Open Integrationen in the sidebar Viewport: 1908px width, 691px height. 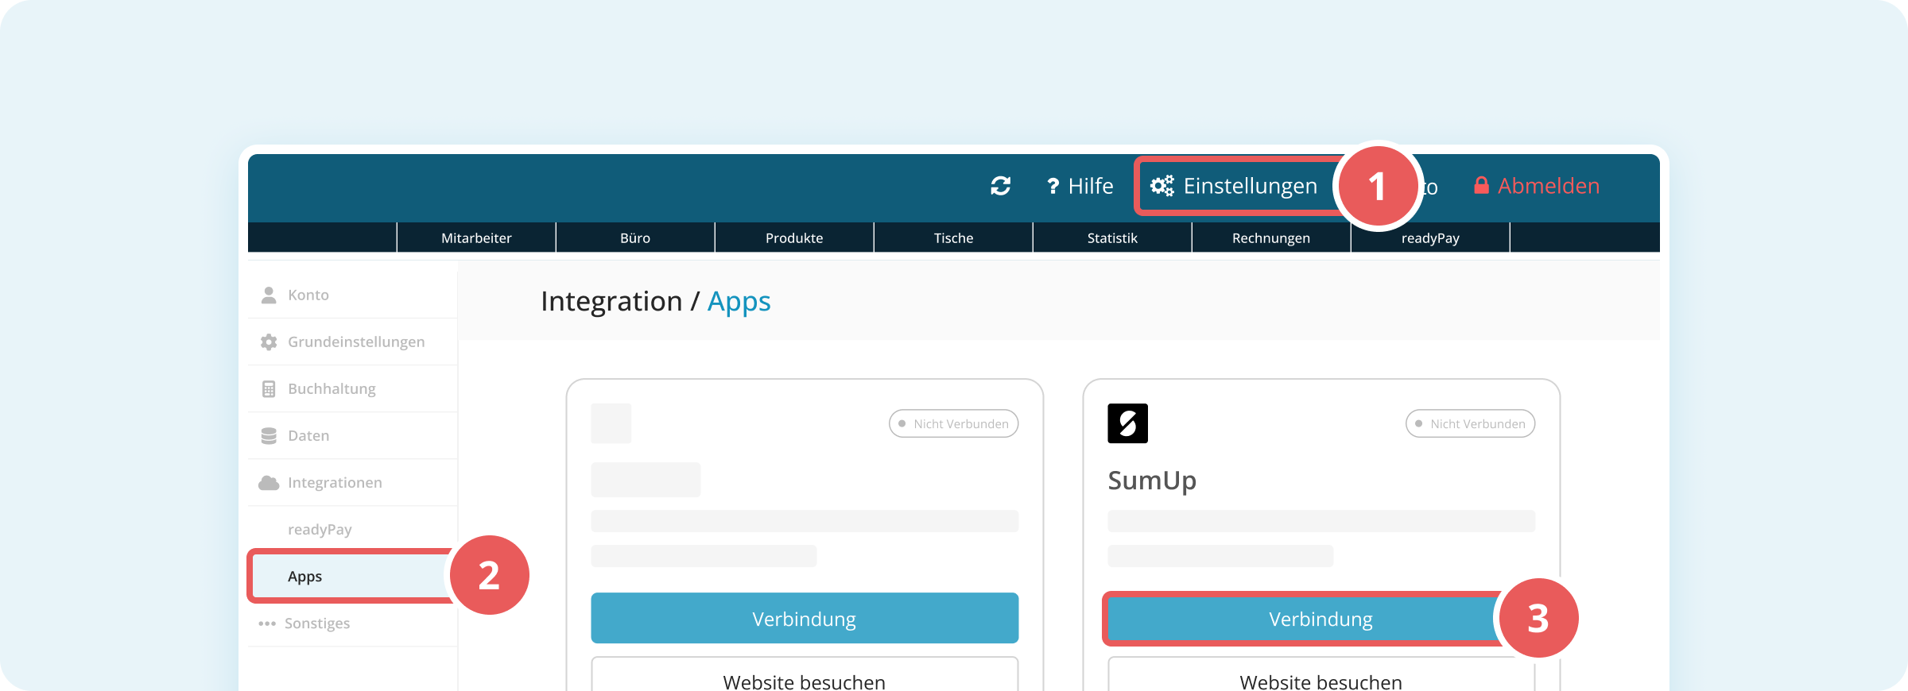(353, 482)
